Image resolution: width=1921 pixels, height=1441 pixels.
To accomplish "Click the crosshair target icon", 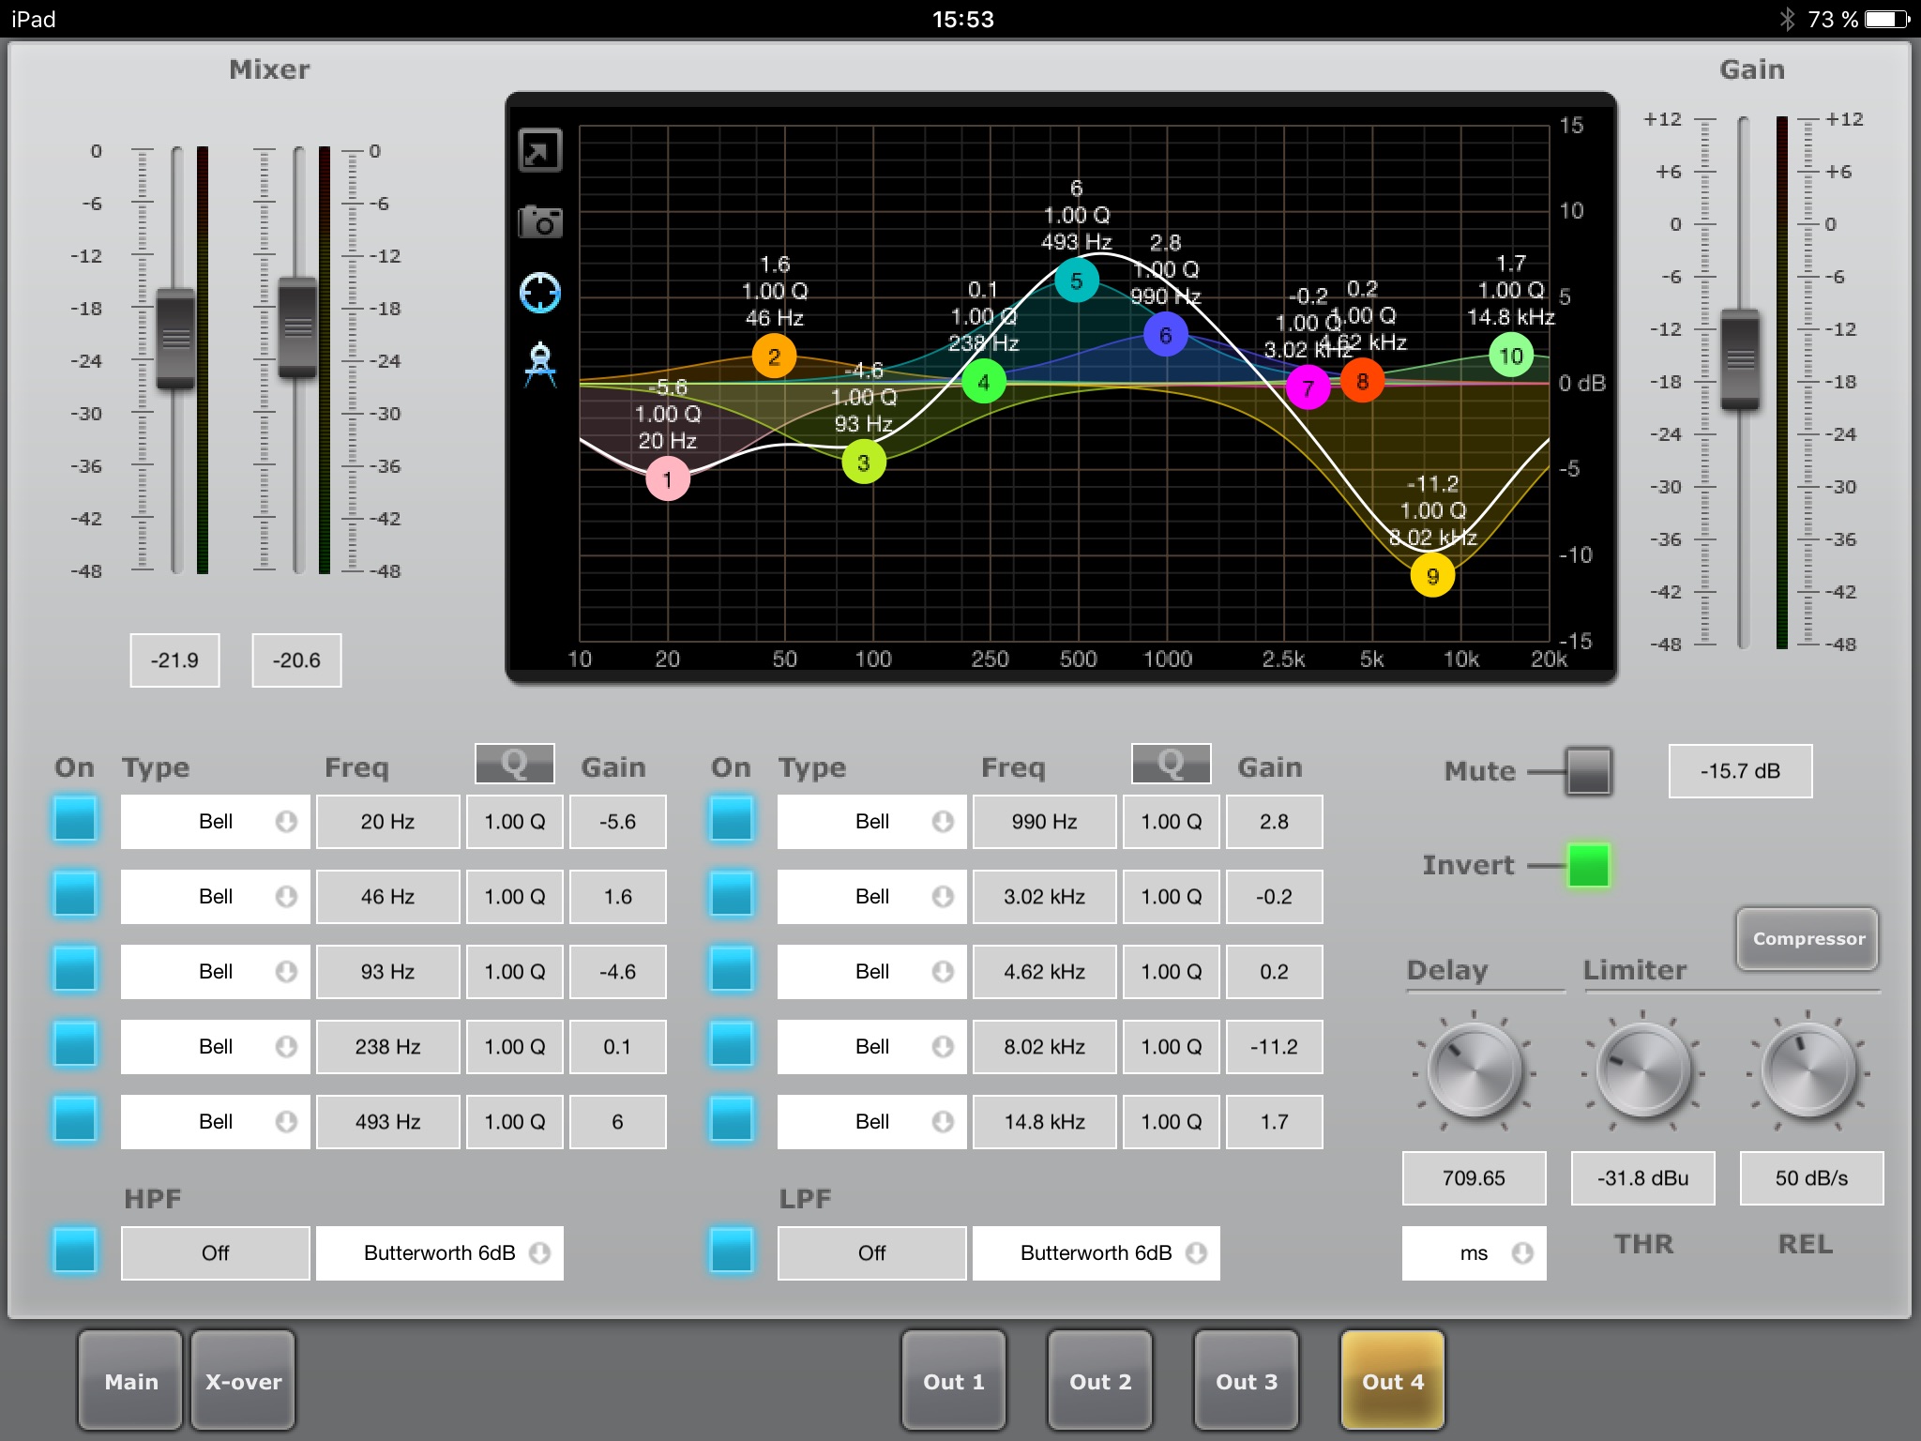I will click(540, 294).
